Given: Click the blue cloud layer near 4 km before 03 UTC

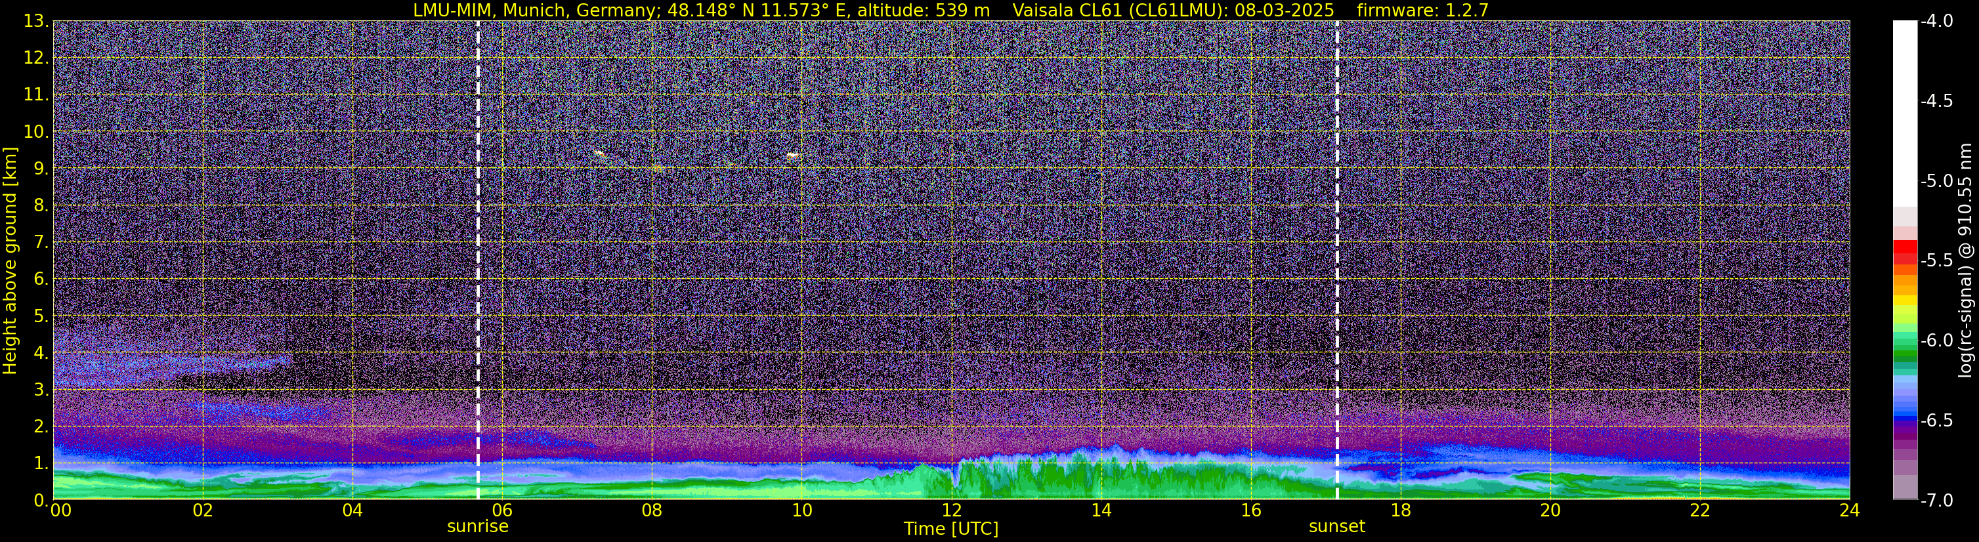Looking at the screenshot, I should click(x=173, y=362).
